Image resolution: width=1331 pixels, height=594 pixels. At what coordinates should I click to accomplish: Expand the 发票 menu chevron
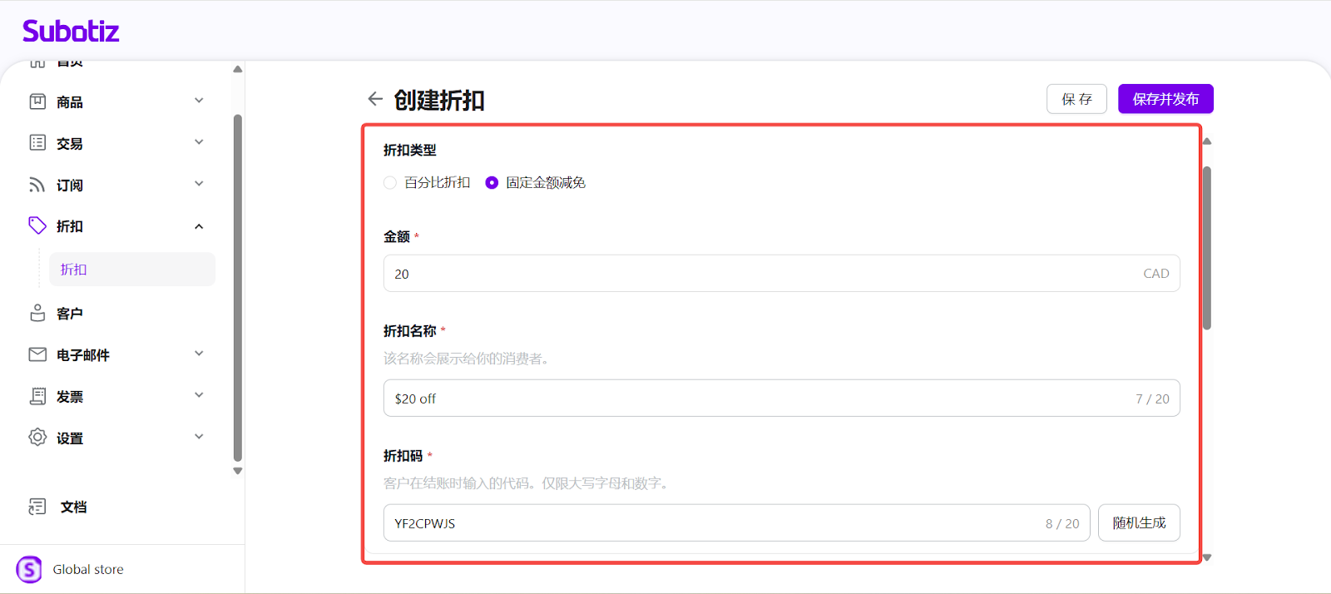[x=199, y=395]
